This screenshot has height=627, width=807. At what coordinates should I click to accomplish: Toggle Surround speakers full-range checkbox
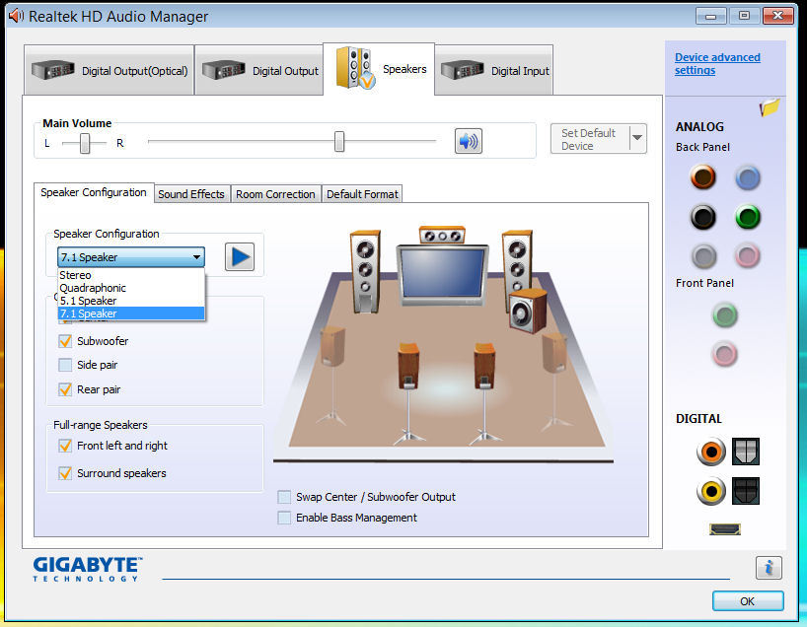click(65, 473)
